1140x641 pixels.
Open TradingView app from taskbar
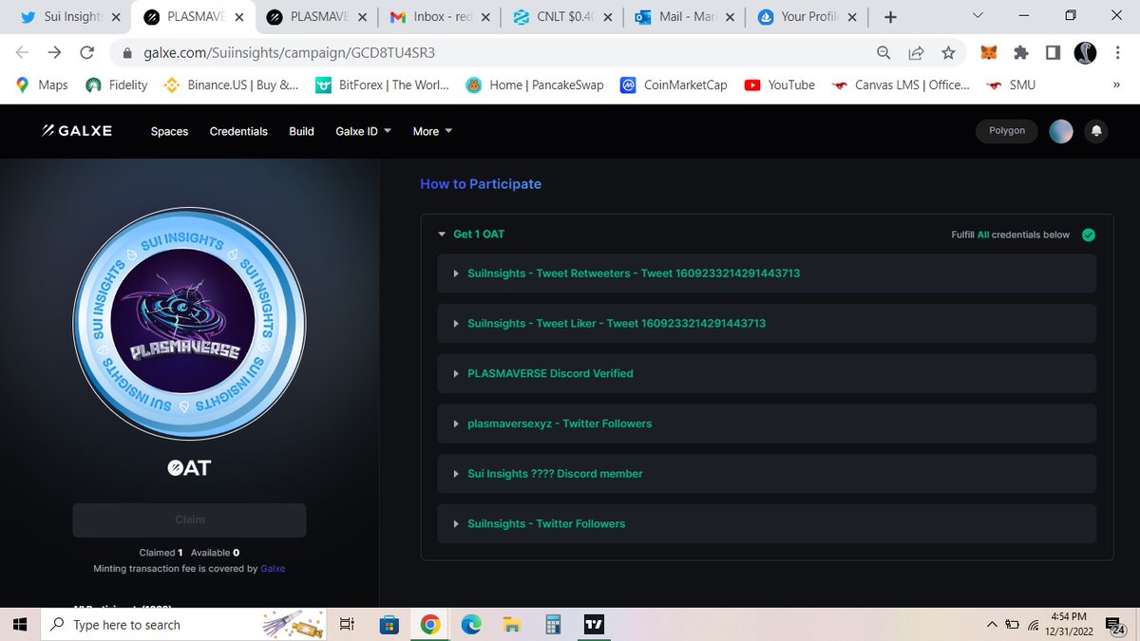(x=594, y=624)
